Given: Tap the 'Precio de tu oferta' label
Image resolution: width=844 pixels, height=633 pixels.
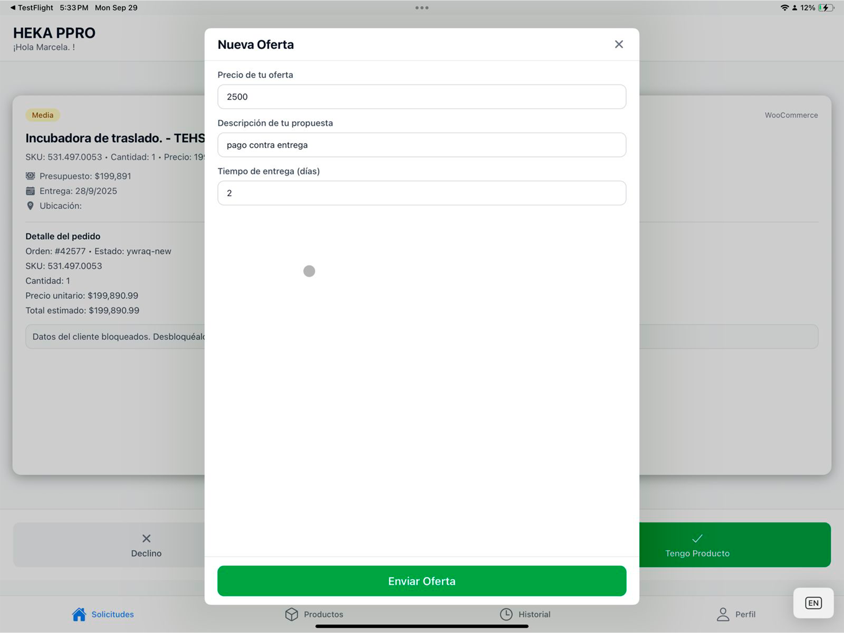Looking at the screenshot, I should (x=255, y=75).
